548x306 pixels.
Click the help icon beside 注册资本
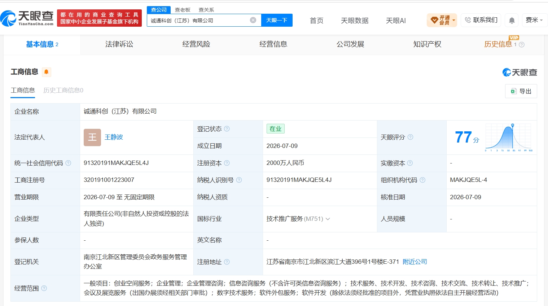[227, 163]
